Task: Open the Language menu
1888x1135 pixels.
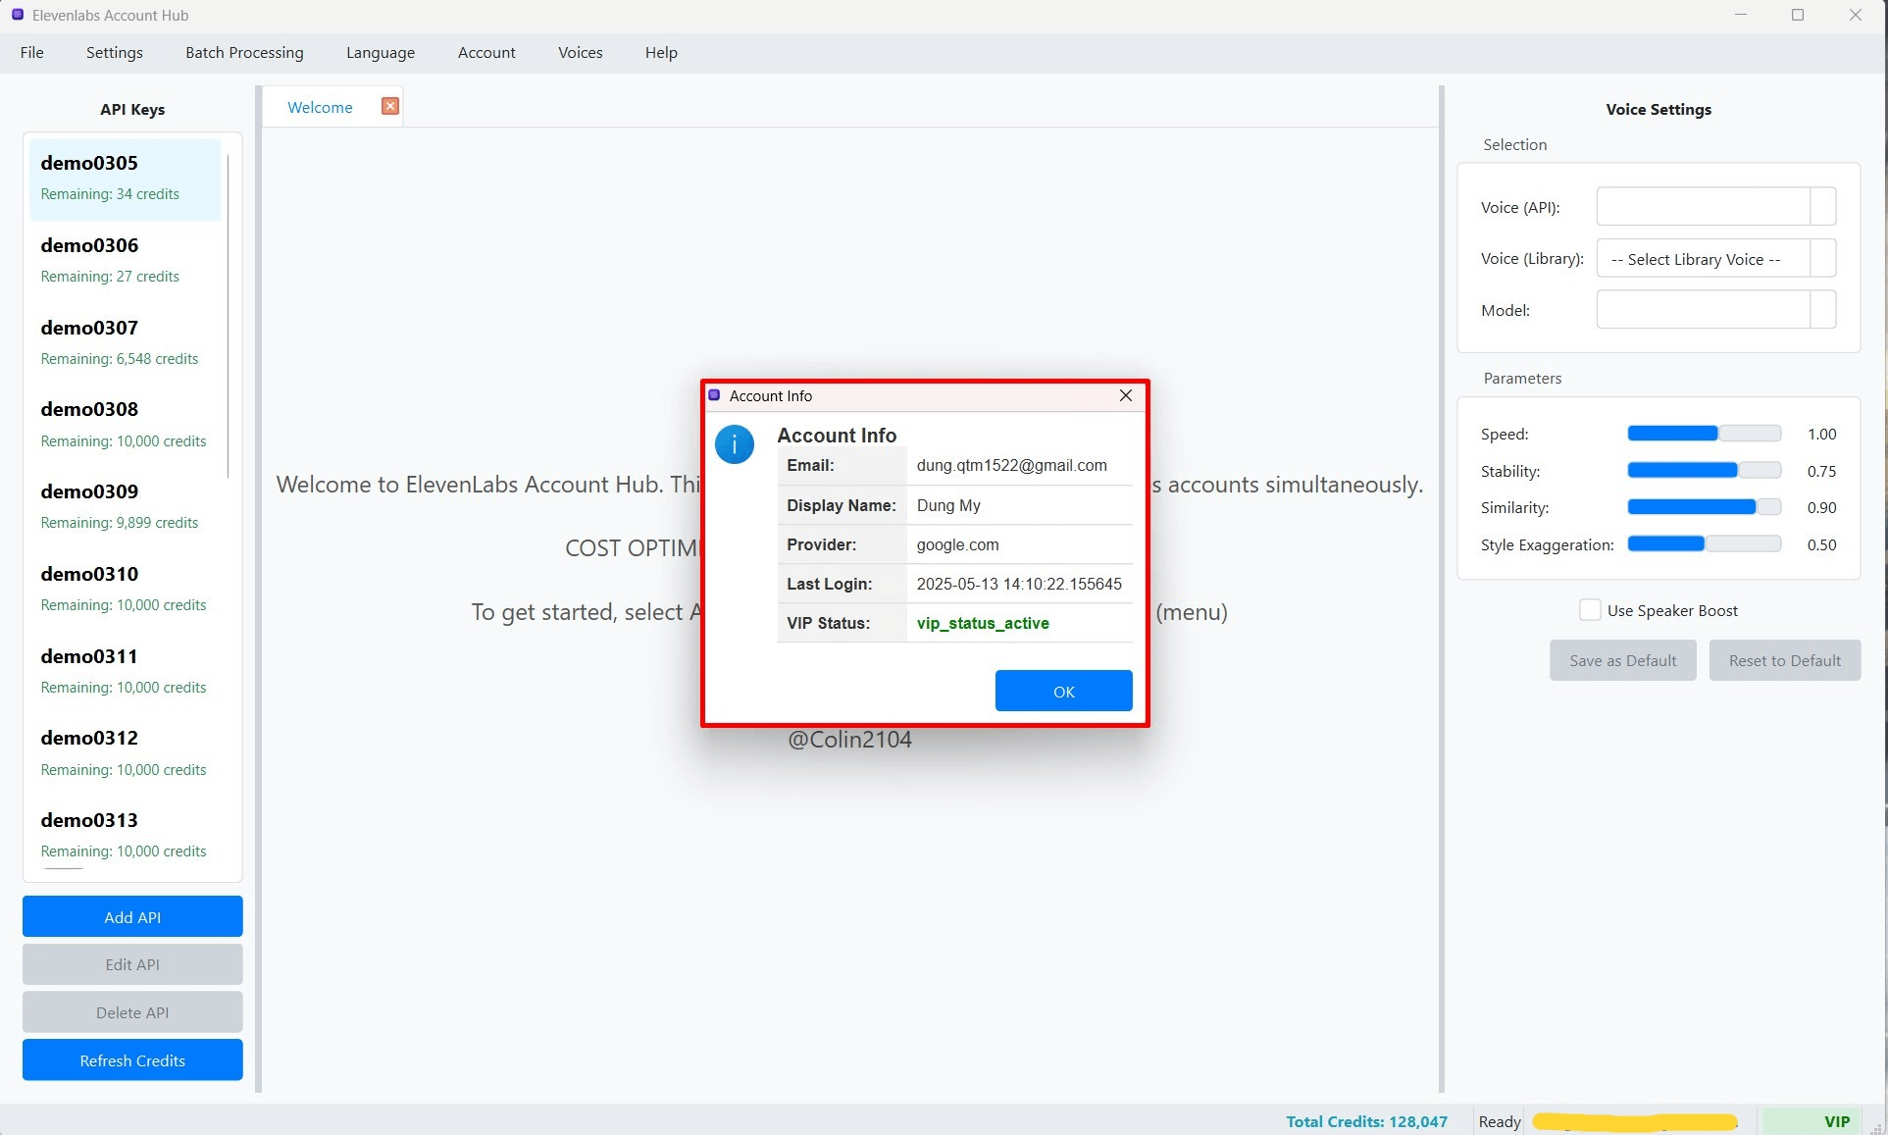Action: pos(380,53)
